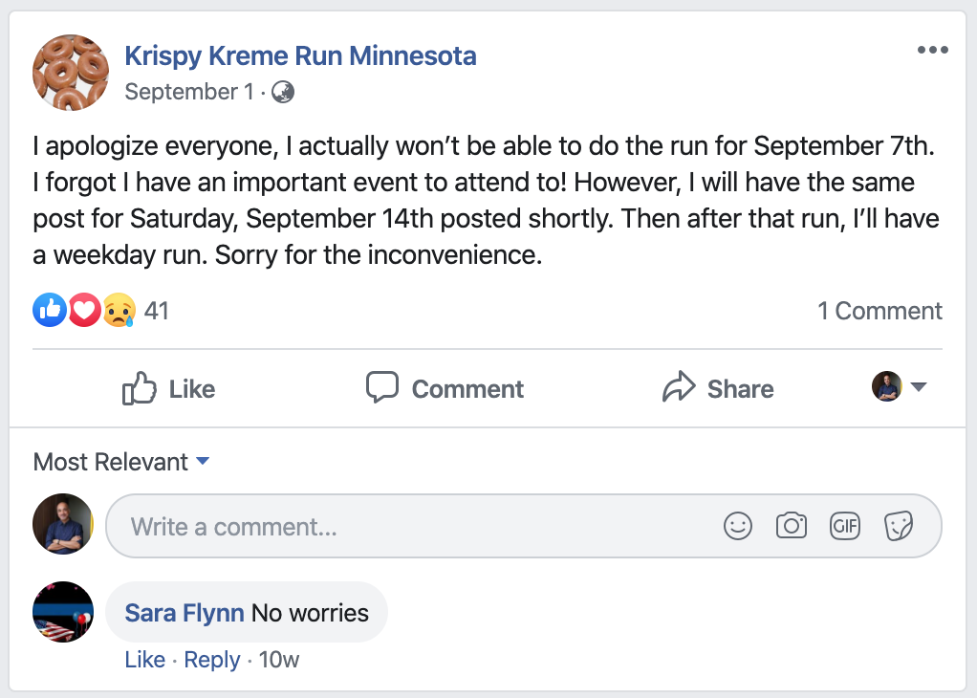
Task: Click the public globe privacy icon
Action: 283,92
